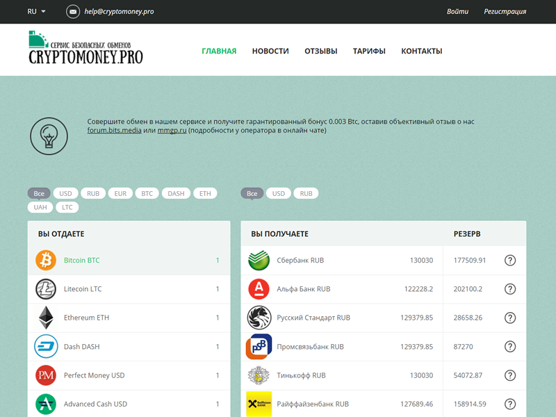The height and width of the screenshot is (417, 556).
Task: Click reserve value 177509.91
Action: [470, 260]
